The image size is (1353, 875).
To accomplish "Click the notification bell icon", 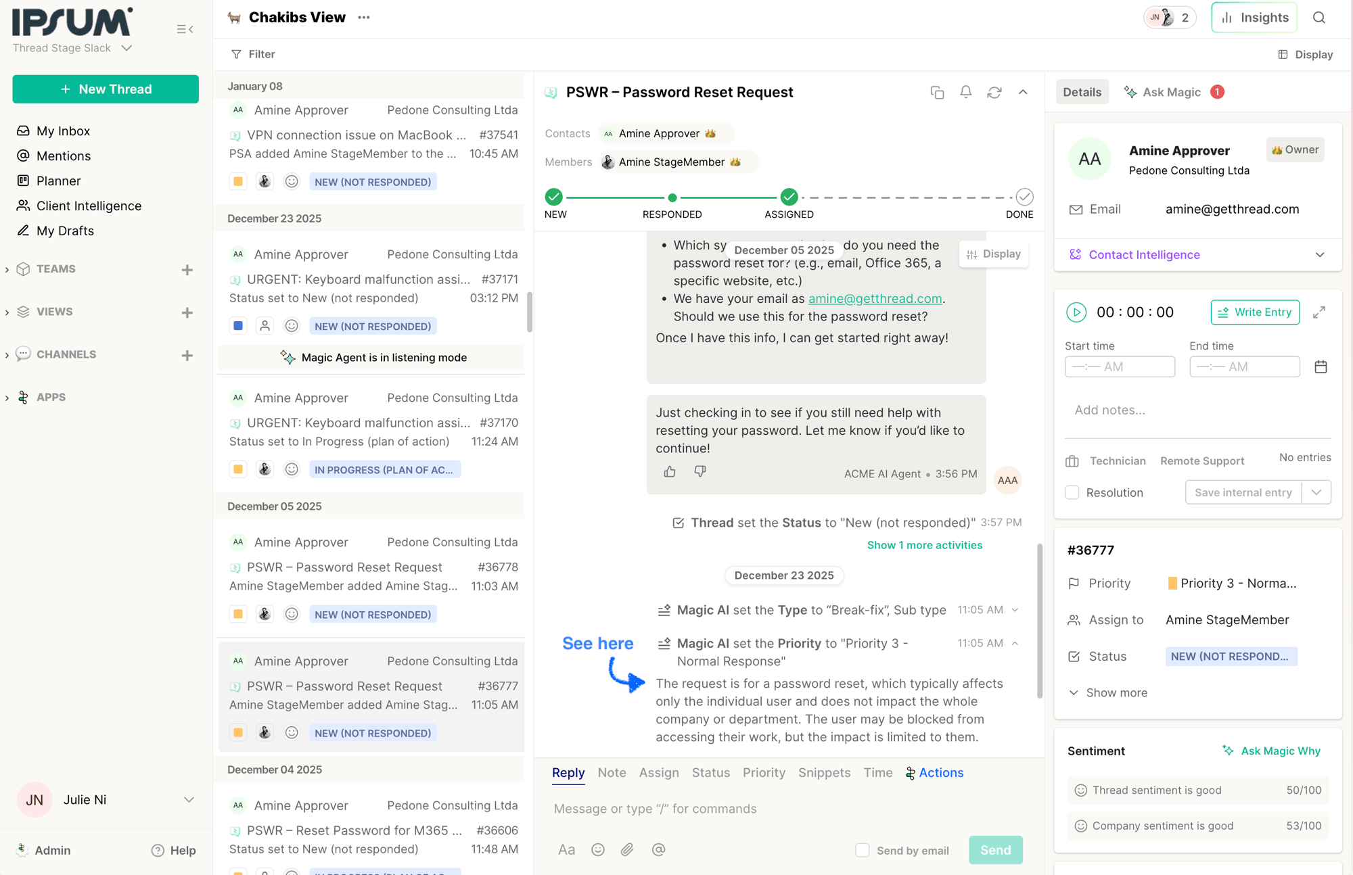I will click(x=965, y=92).
